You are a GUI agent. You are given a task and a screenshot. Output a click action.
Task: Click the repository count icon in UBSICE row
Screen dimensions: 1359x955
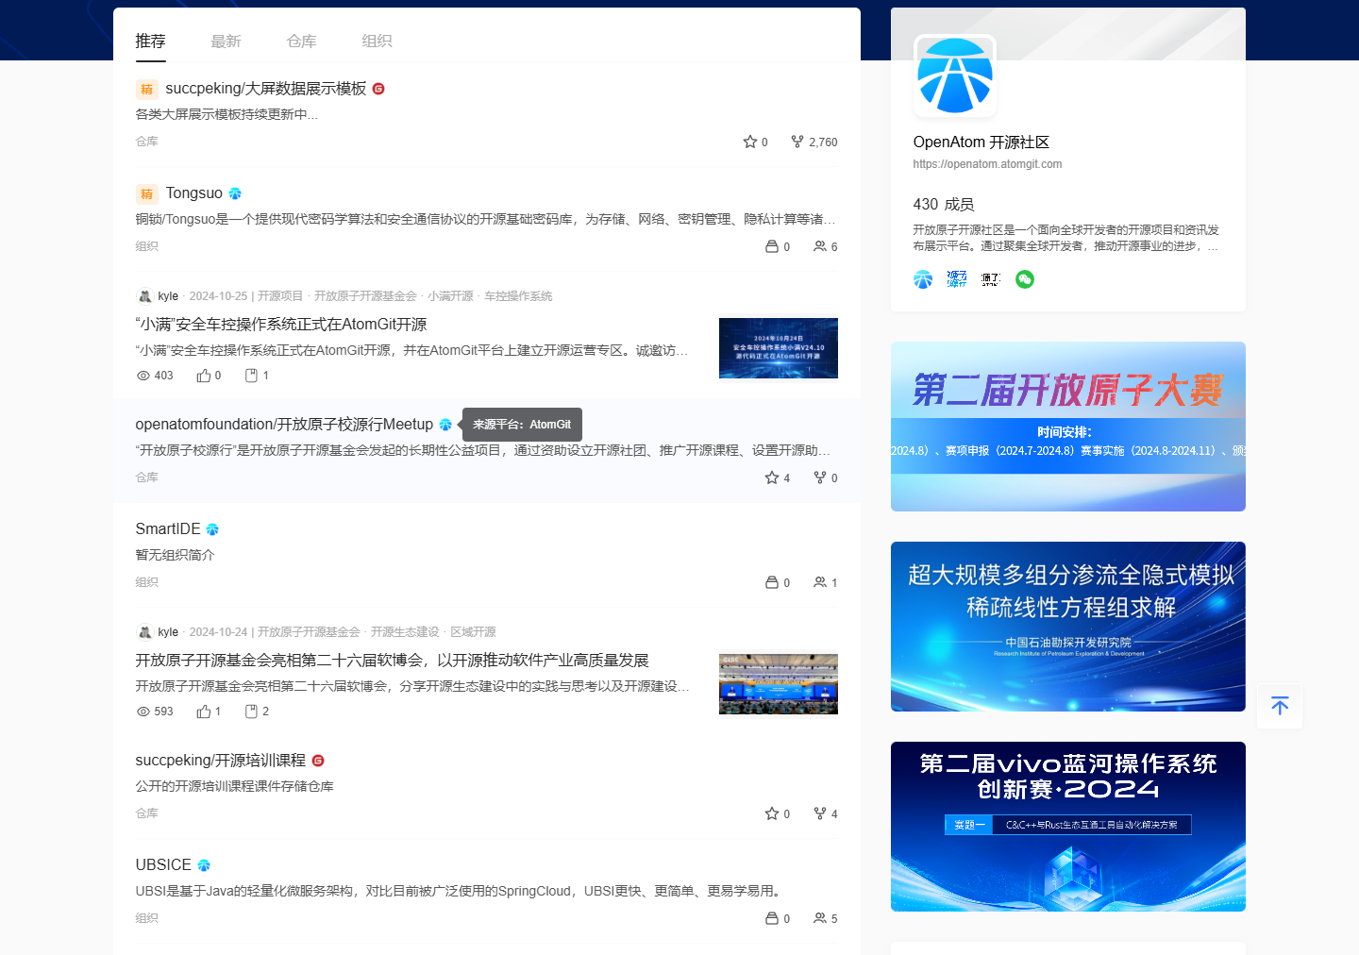(772, 918)
